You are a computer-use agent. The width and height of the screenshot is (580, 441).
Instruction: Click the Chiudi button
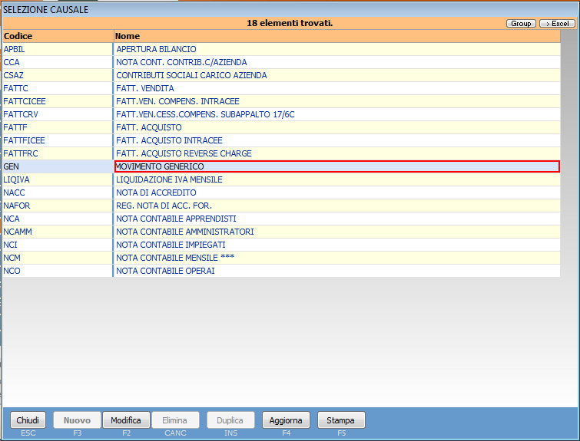click(28, 420)
